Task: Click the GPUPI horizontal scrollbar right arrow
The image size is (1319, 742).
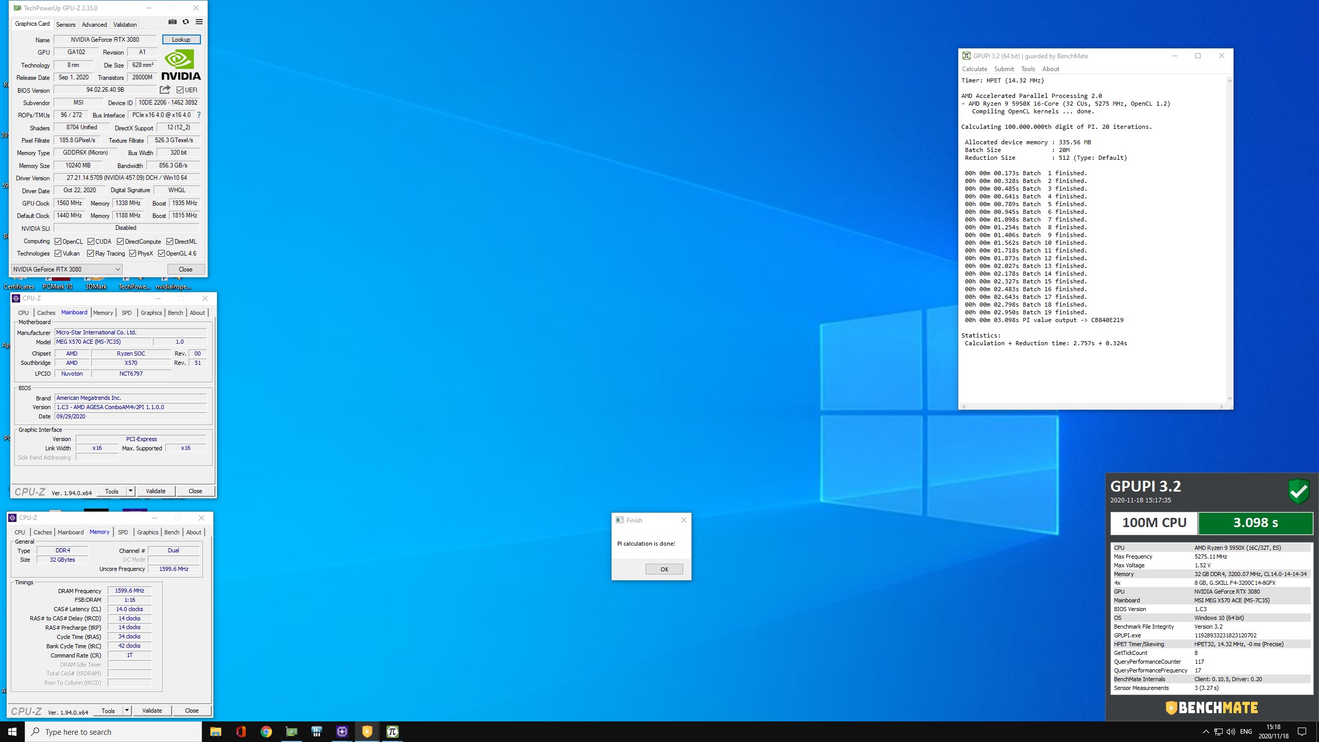Action: (1221, 407)
